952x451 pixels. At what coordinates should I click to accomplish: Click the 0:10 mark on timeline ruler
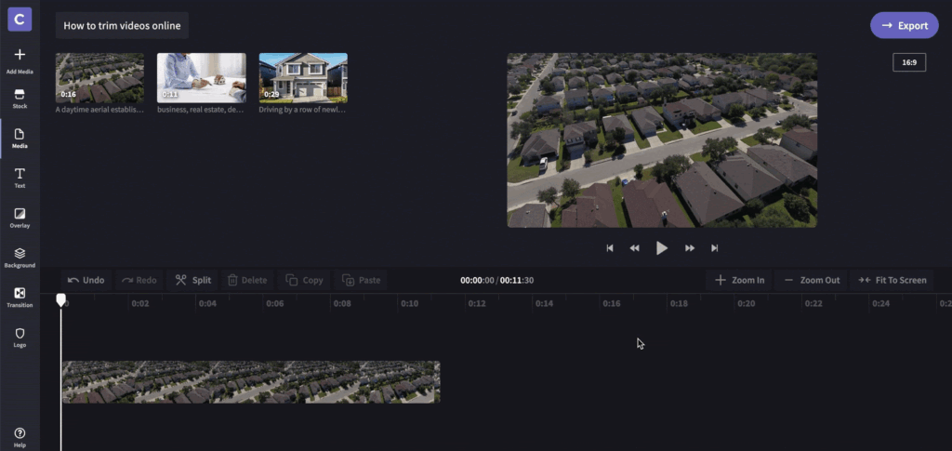pyautogui.click(x=409, y=303)
